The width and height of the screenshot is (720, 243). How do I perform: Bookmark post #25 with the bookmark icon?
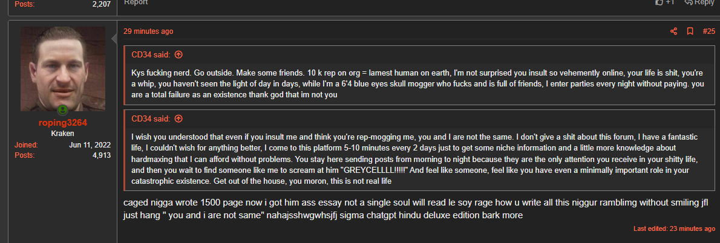pos(689,31)
